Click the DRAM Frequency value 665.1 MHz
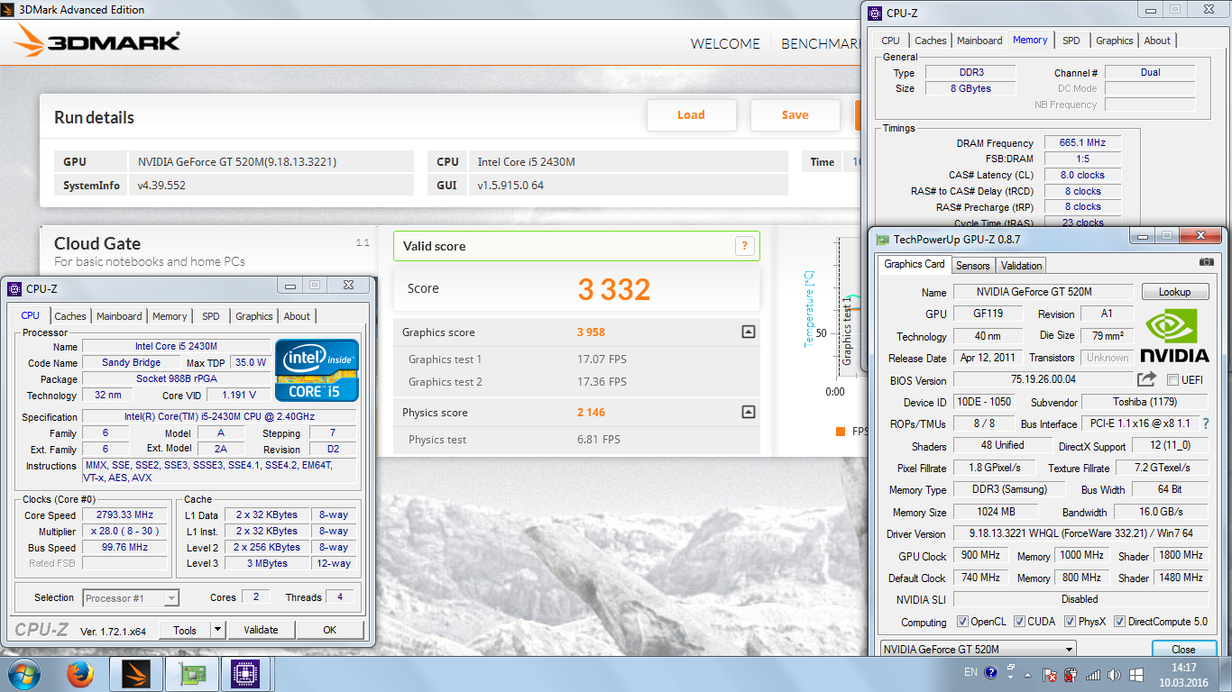 (1082, 142)
